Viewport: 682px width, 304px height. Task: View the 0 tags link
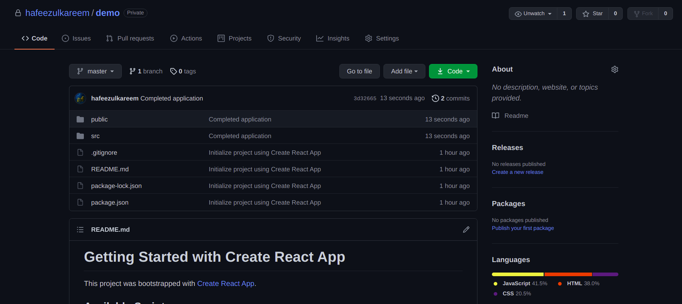point(183,71)
